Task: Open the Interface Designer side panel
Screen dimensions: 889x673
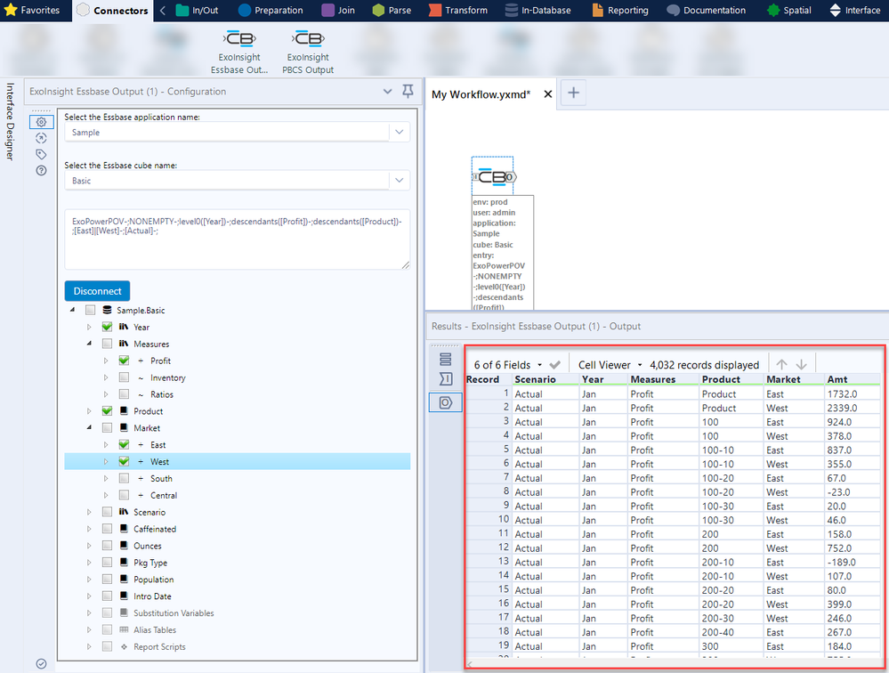Action: pos(10,122)
